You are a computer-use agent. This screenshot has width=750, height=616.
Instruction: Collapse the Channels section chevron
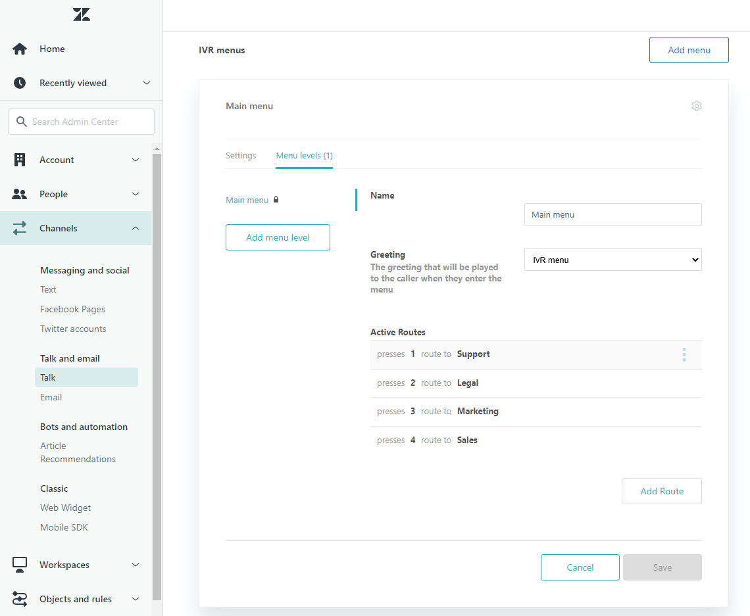point(136,228)
